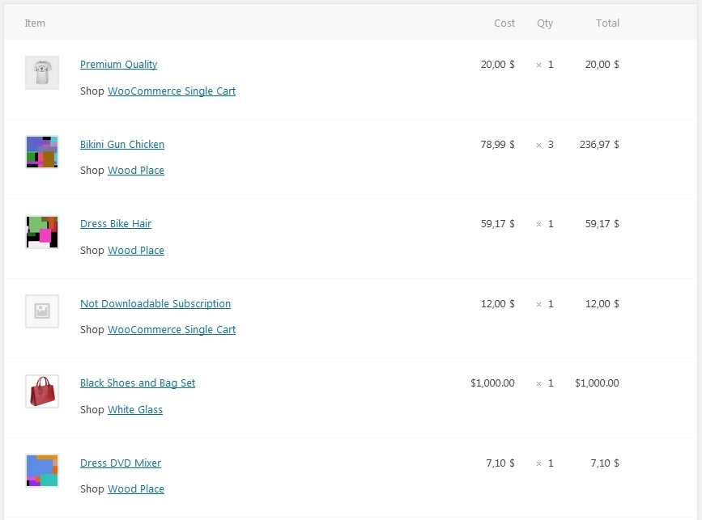Follow the Bikini Gun Chicken link
Image resolution: width=702 pixels, height=520 pixels.
coord(121,145)
